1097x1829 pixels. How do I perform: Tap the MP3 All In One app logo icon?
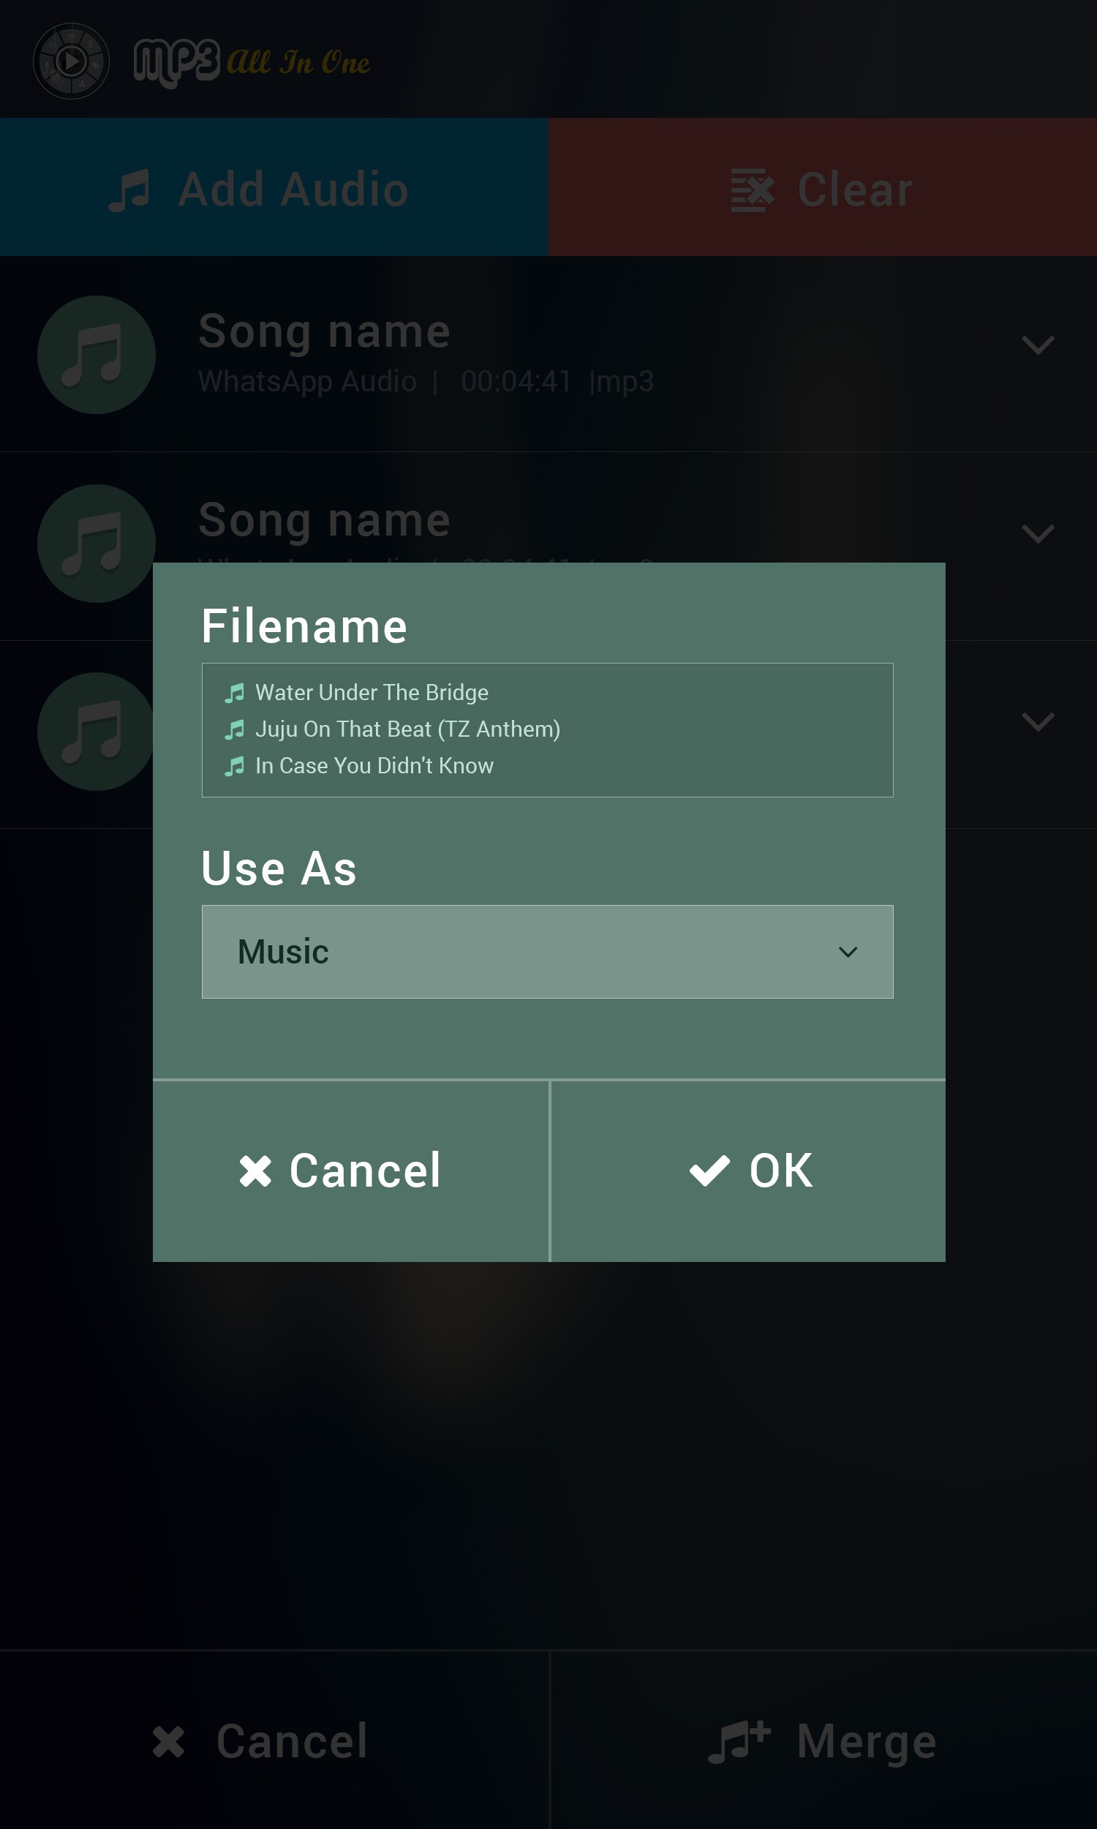tap(71, 61)
